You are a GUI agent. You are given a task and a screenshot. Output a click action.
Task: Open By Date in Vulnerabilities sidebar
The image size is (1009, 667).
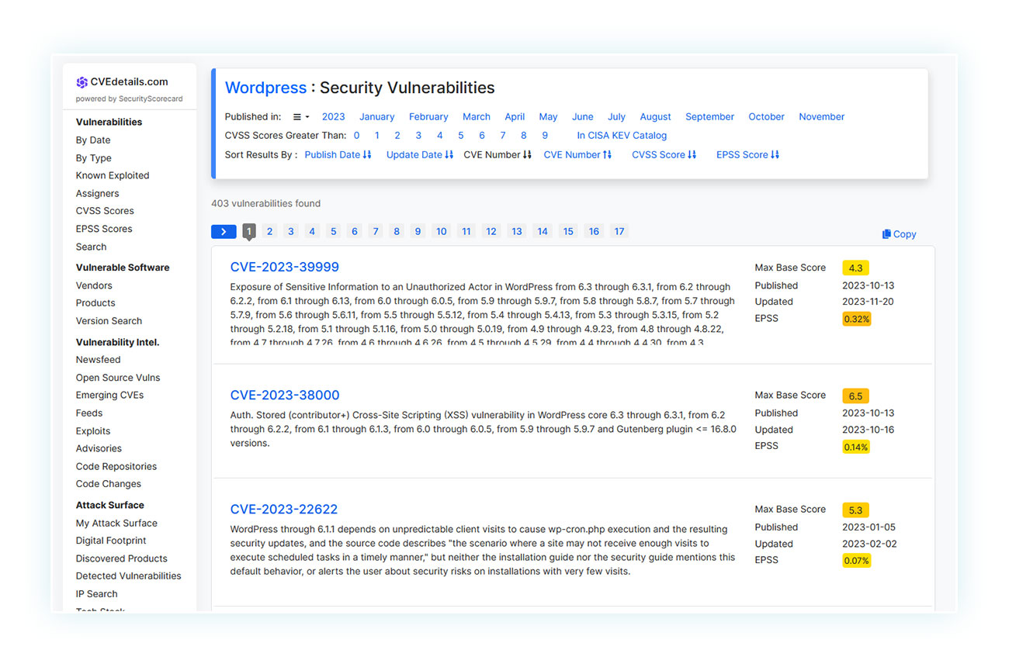93,140
